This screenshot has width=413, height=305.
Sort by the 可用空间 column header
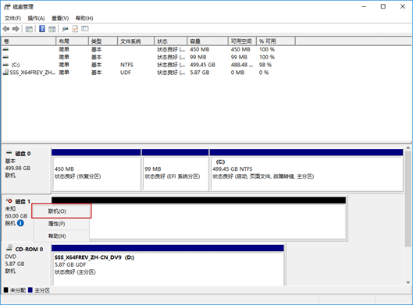242,41
